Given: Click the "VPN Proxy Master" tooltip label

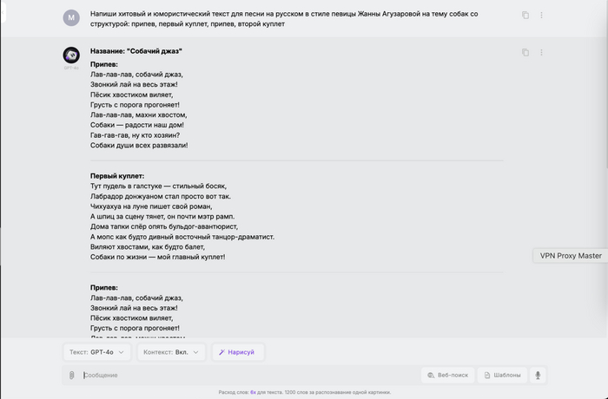Looking at the screenshot, I should (x=570, y=256).
